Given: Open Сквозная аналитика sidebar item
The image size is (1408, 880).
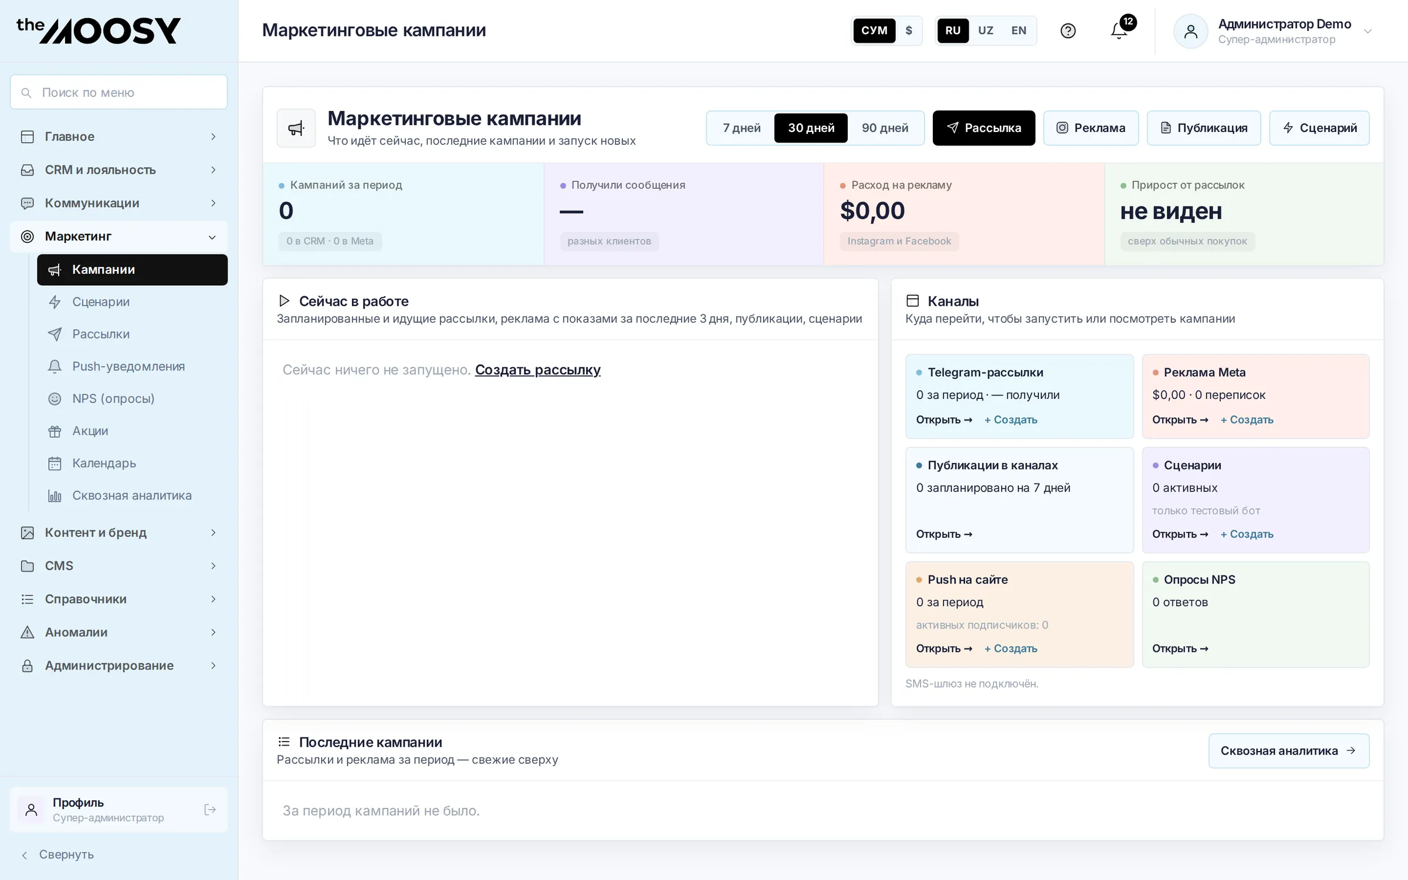Looking at the screenshot, I should click(x=132, y=495).
